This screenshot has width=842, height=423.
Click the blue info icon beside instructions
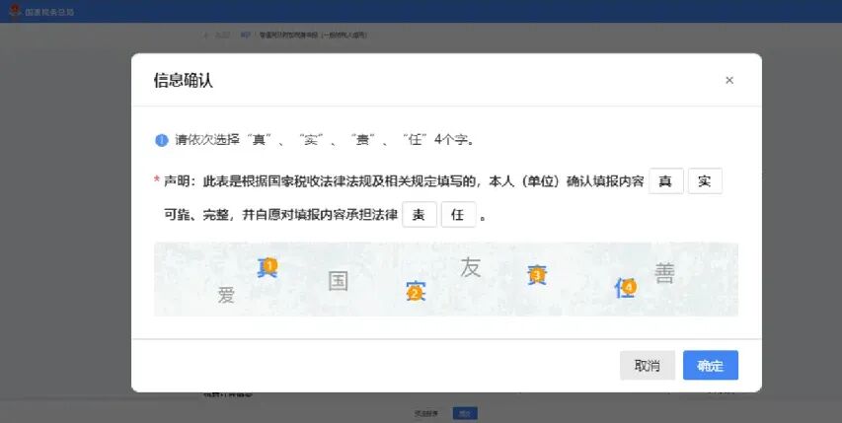click(x=162, y=140)
